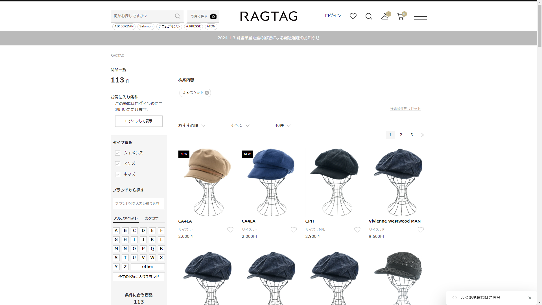Switch to the アルファベット brand tab
This screenshot has width=542, height=305.
coord(126,218)
